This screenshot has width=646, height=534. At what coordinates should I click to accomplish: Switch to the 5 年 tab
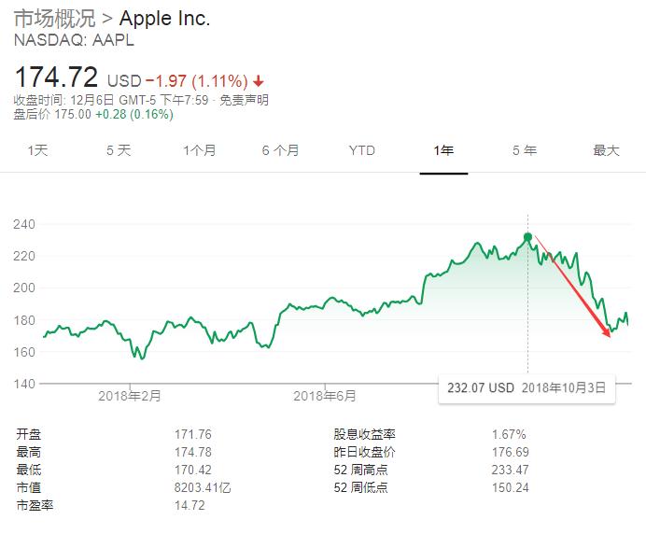coord(524,150)
